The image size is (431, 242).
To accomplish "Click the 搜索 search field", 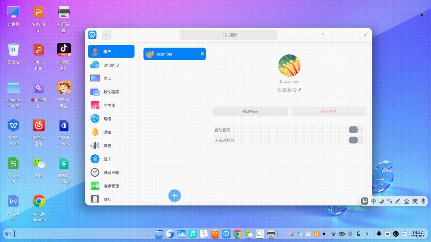I will click(x=229, y=35).
